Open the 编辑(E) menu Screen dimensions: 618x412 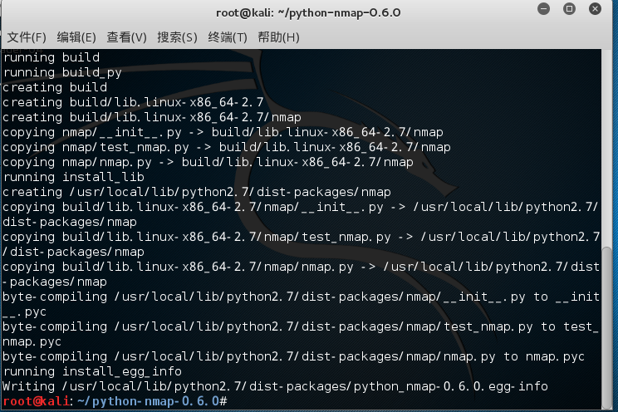76,37
